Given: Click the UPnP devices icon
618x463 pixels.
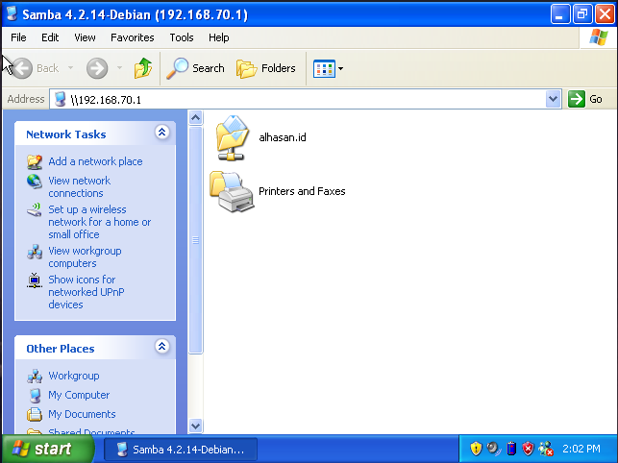Looking at the screenshot, I should coord(35,280).
